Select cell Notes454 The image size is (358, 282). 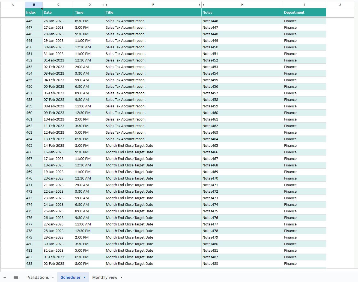[242, 74]
